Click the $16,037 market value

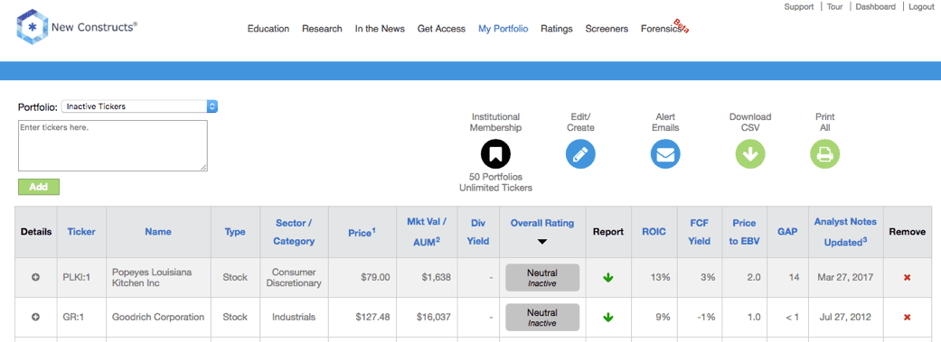tap(433, 318)
